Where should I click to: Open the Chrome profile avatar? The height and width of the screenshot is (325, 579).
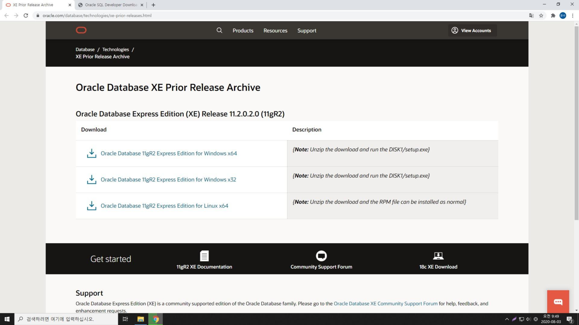pos(563,15)
